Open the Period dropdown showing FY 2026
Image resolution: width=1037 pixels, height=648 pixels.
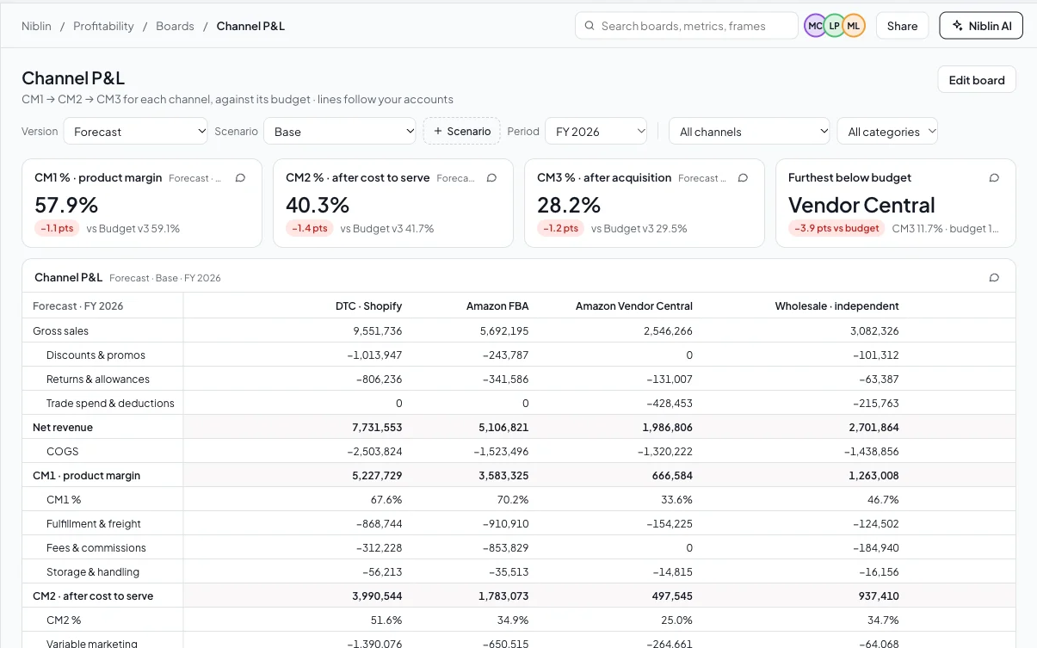click(596, 132)
